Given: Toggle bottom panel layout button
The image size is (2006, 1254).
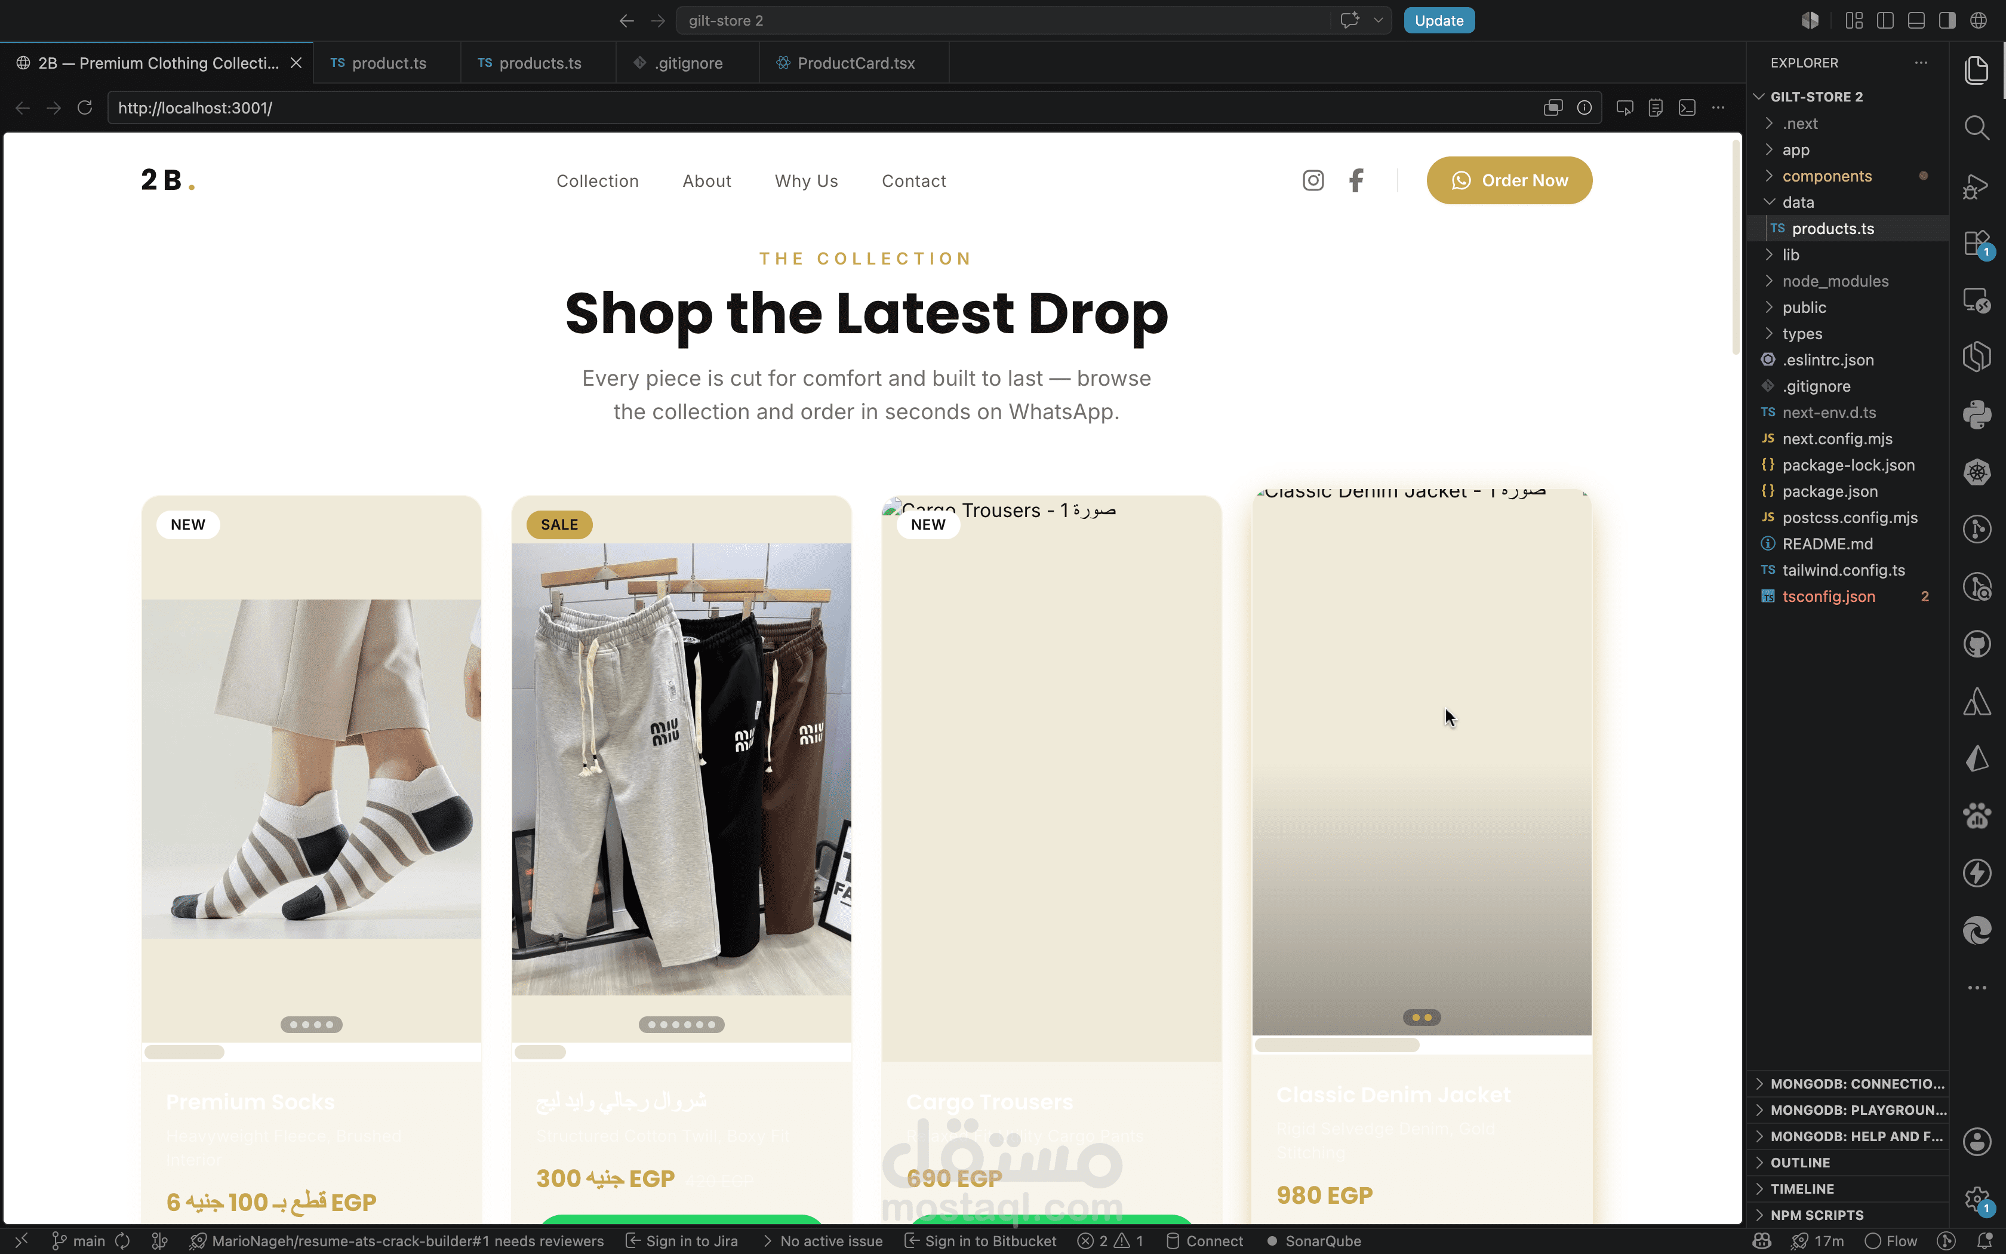Looking at the screenshot, I should coord(1916,21).
